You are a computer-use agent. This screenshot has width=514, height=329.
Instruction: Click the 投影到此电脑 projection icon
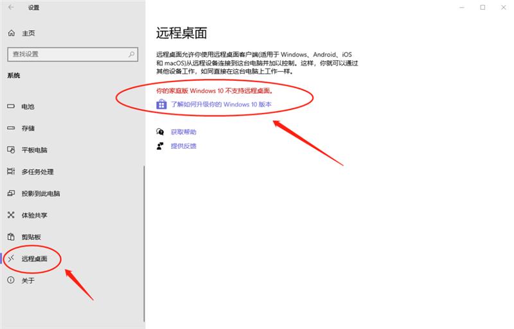point(11,193)
